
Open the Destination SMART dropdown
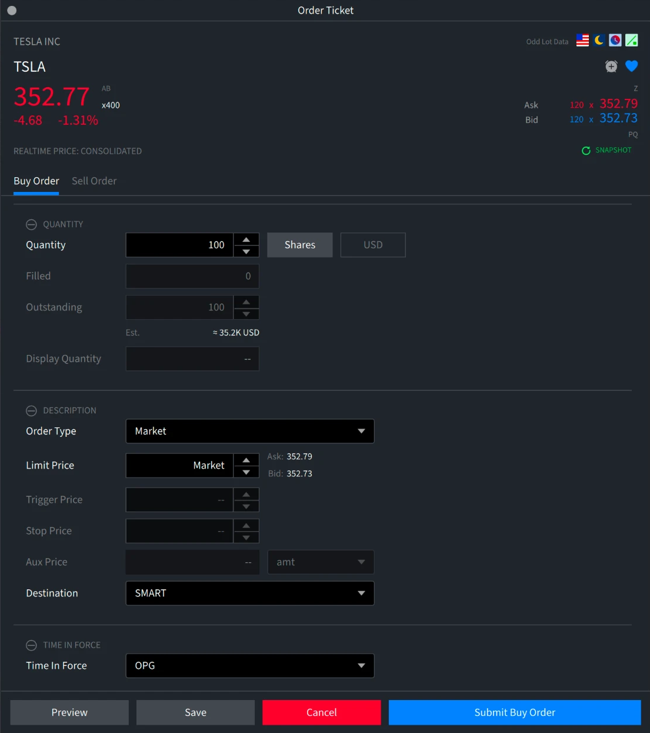coord(250,593)
